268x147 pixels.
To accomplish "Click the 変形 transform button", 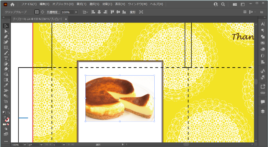I will point(132,12).
